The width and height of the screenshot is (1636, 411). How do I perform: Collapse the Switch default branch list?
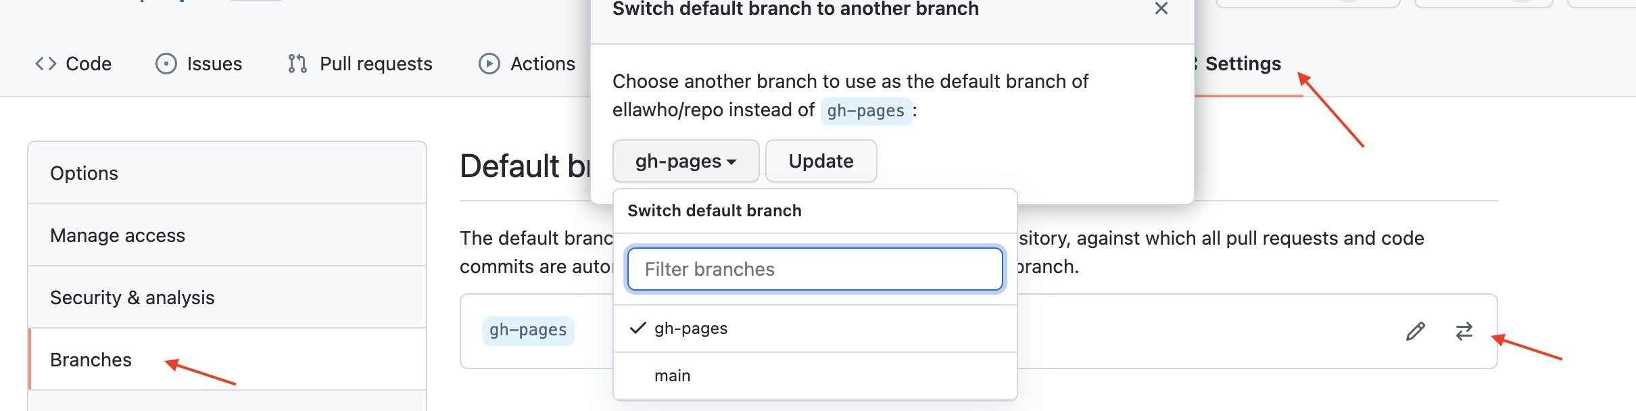[x=685, y=161]
